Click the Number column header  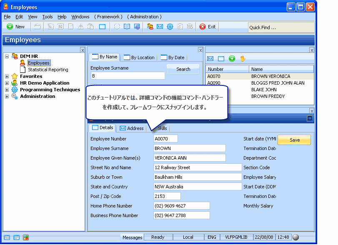click(228, 69)
